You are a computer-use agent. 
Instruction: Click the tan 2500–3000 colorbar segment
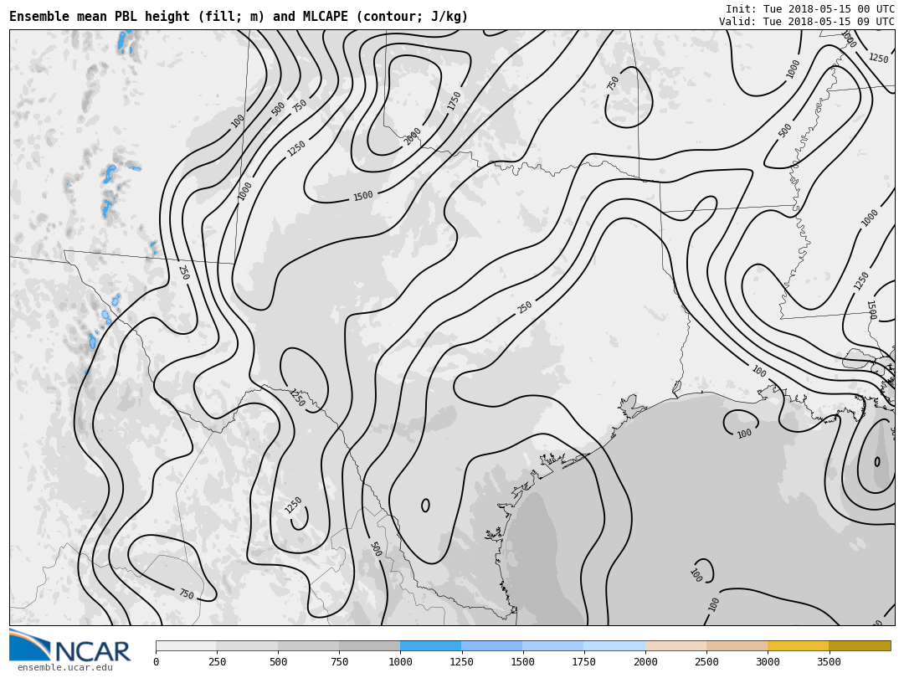click(737, 646)
